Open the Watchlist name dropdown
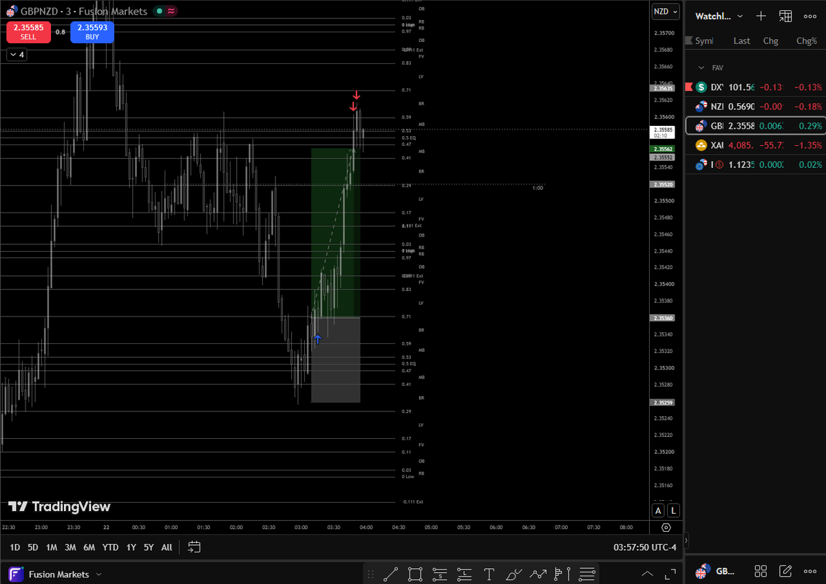 tap(719, 16)
